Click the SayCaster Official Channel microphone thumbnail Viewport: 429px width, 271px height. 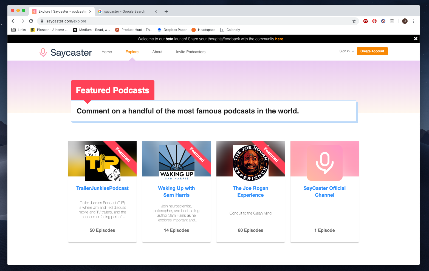(x=325, y=163)
